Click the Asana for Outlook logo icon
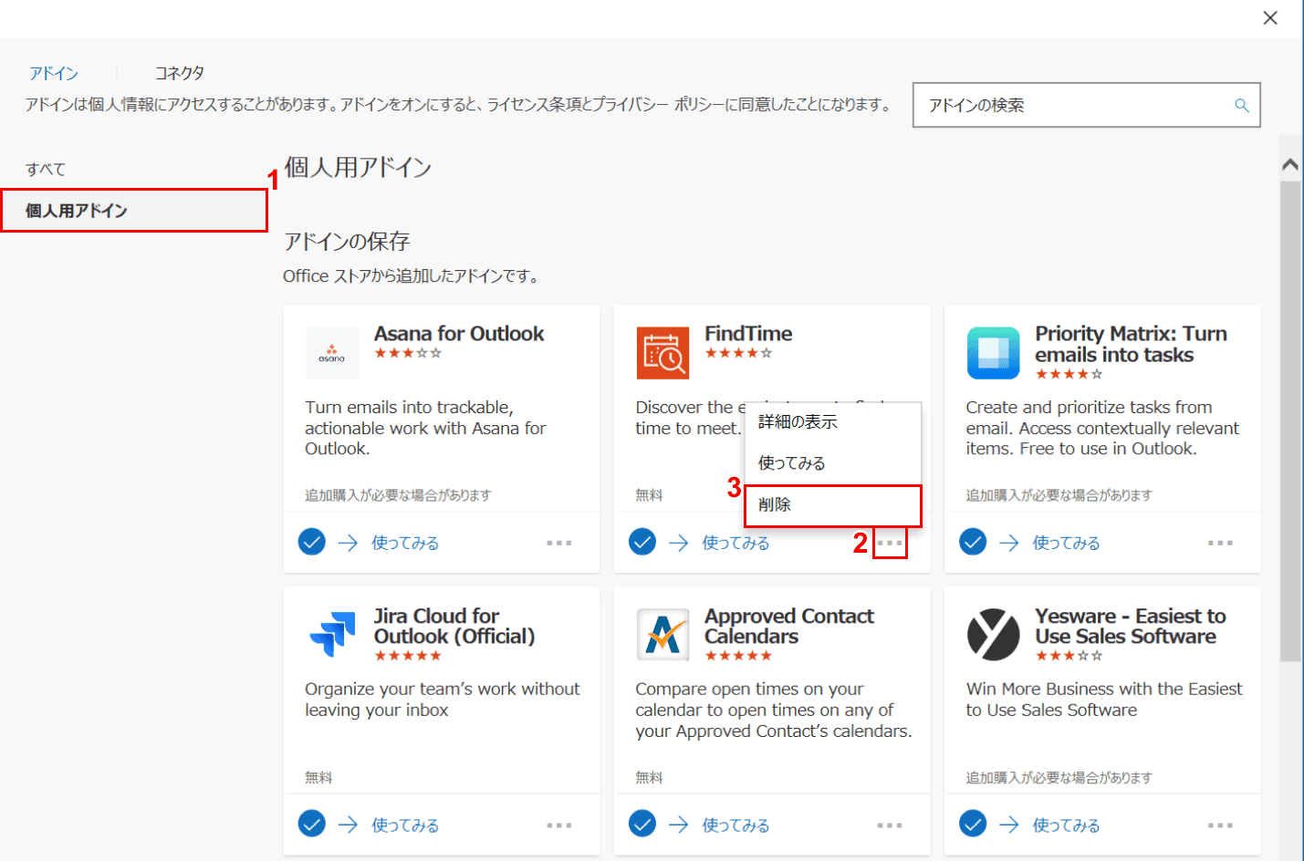The width and height of the screenshot is (1304, 861). [x=332, y=353]
